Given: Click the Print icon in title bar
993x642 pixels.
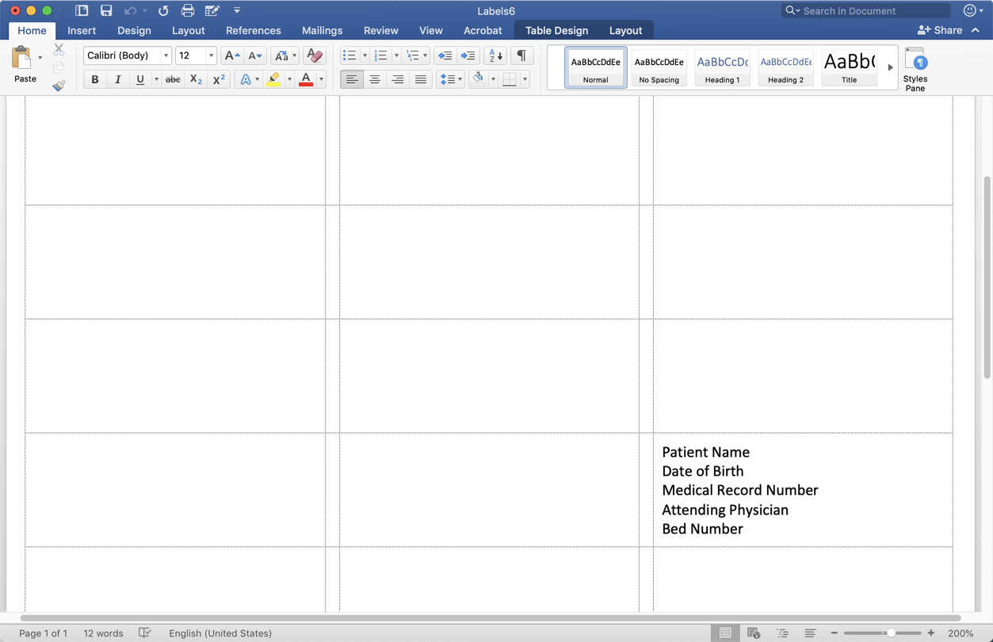Looking at the screenshot, I should click(x=187, y=11).
